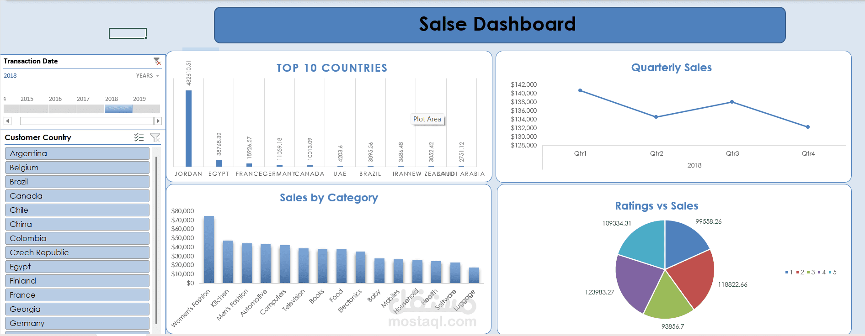Click the Customer Country slicer vertical scrollbar

click(156, 240)
